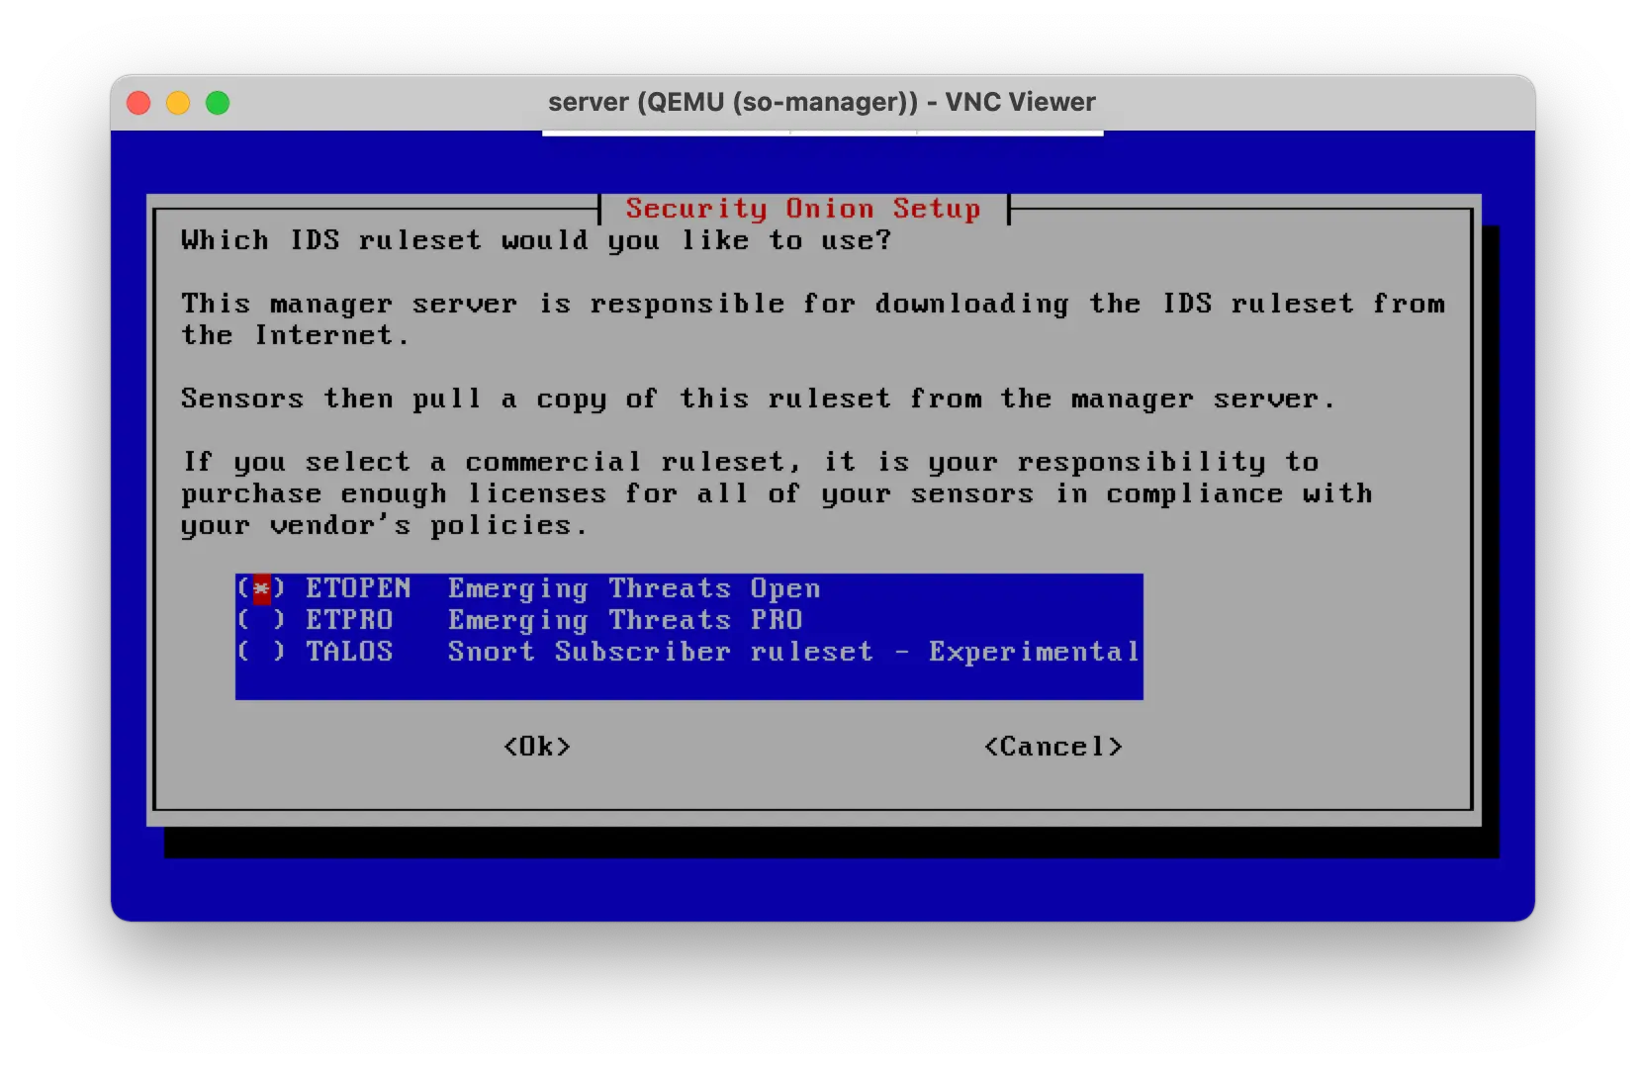This screenshot has width=1646, height=1068.
Task: Click the Emerging Threats PRO description
Action: click(625, 620)
